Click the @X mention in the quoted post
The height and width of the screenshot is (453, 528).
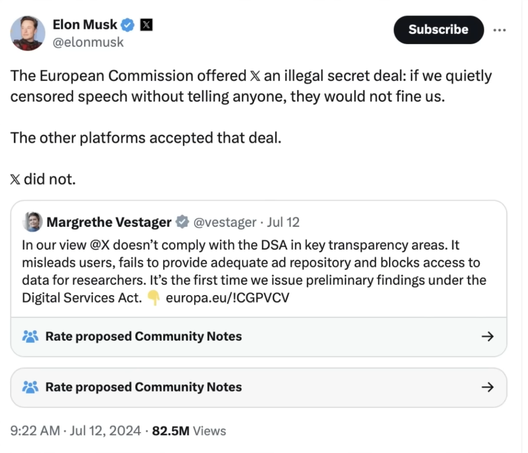click(100, 245)
